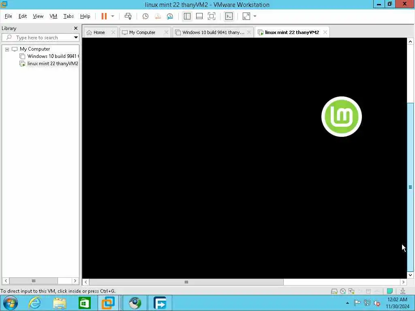This screenshot has width=415, height=311.
Task: Click the network adapter status icon
Action: click(351, 291)
